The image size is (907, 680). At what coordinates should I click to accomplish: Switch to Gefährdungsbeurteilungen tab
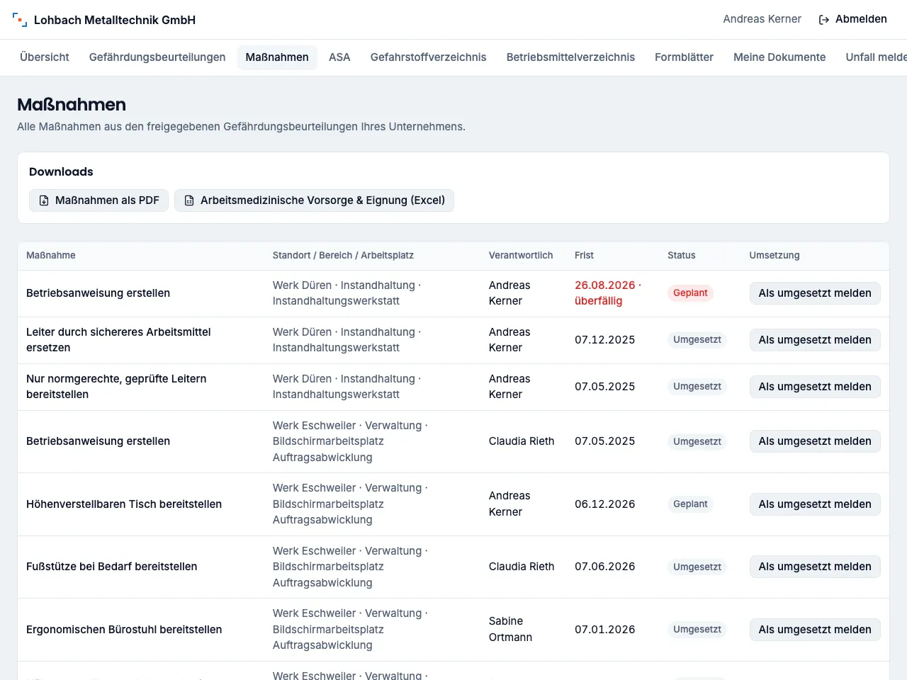click(157, 57)
